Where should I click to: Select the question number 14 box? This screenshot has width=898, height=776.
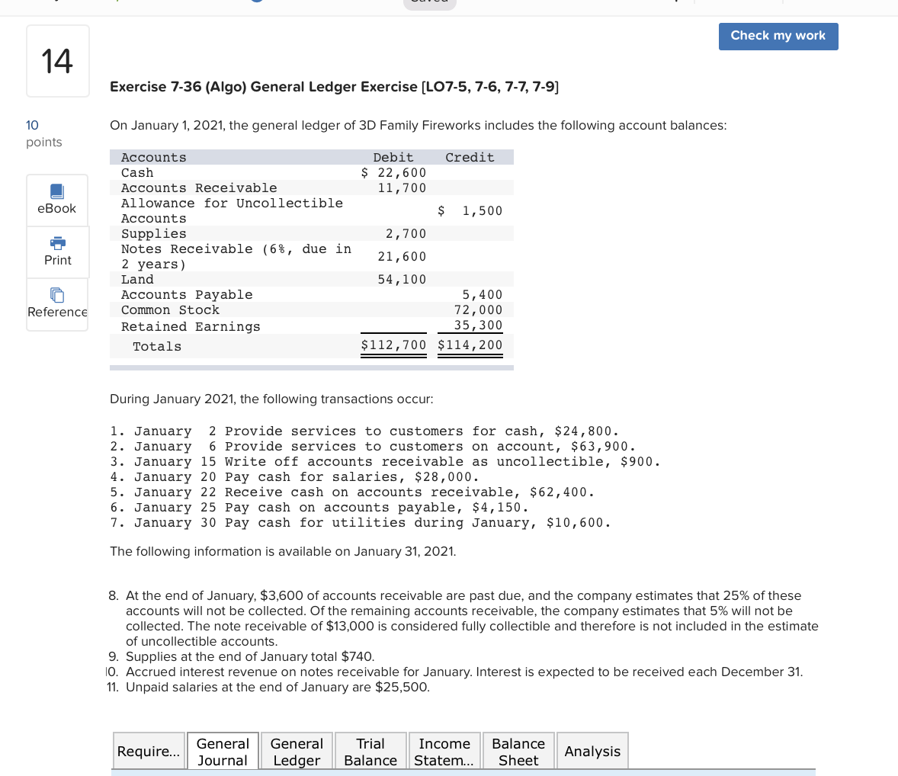[x=57, y=60]
